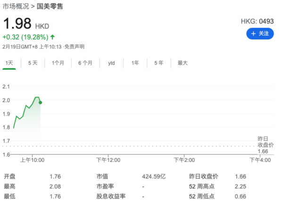The width and height of the screenshot is (283, 208).
Task: Click the 市值 value 424.59亿
Action: (154, 176)
